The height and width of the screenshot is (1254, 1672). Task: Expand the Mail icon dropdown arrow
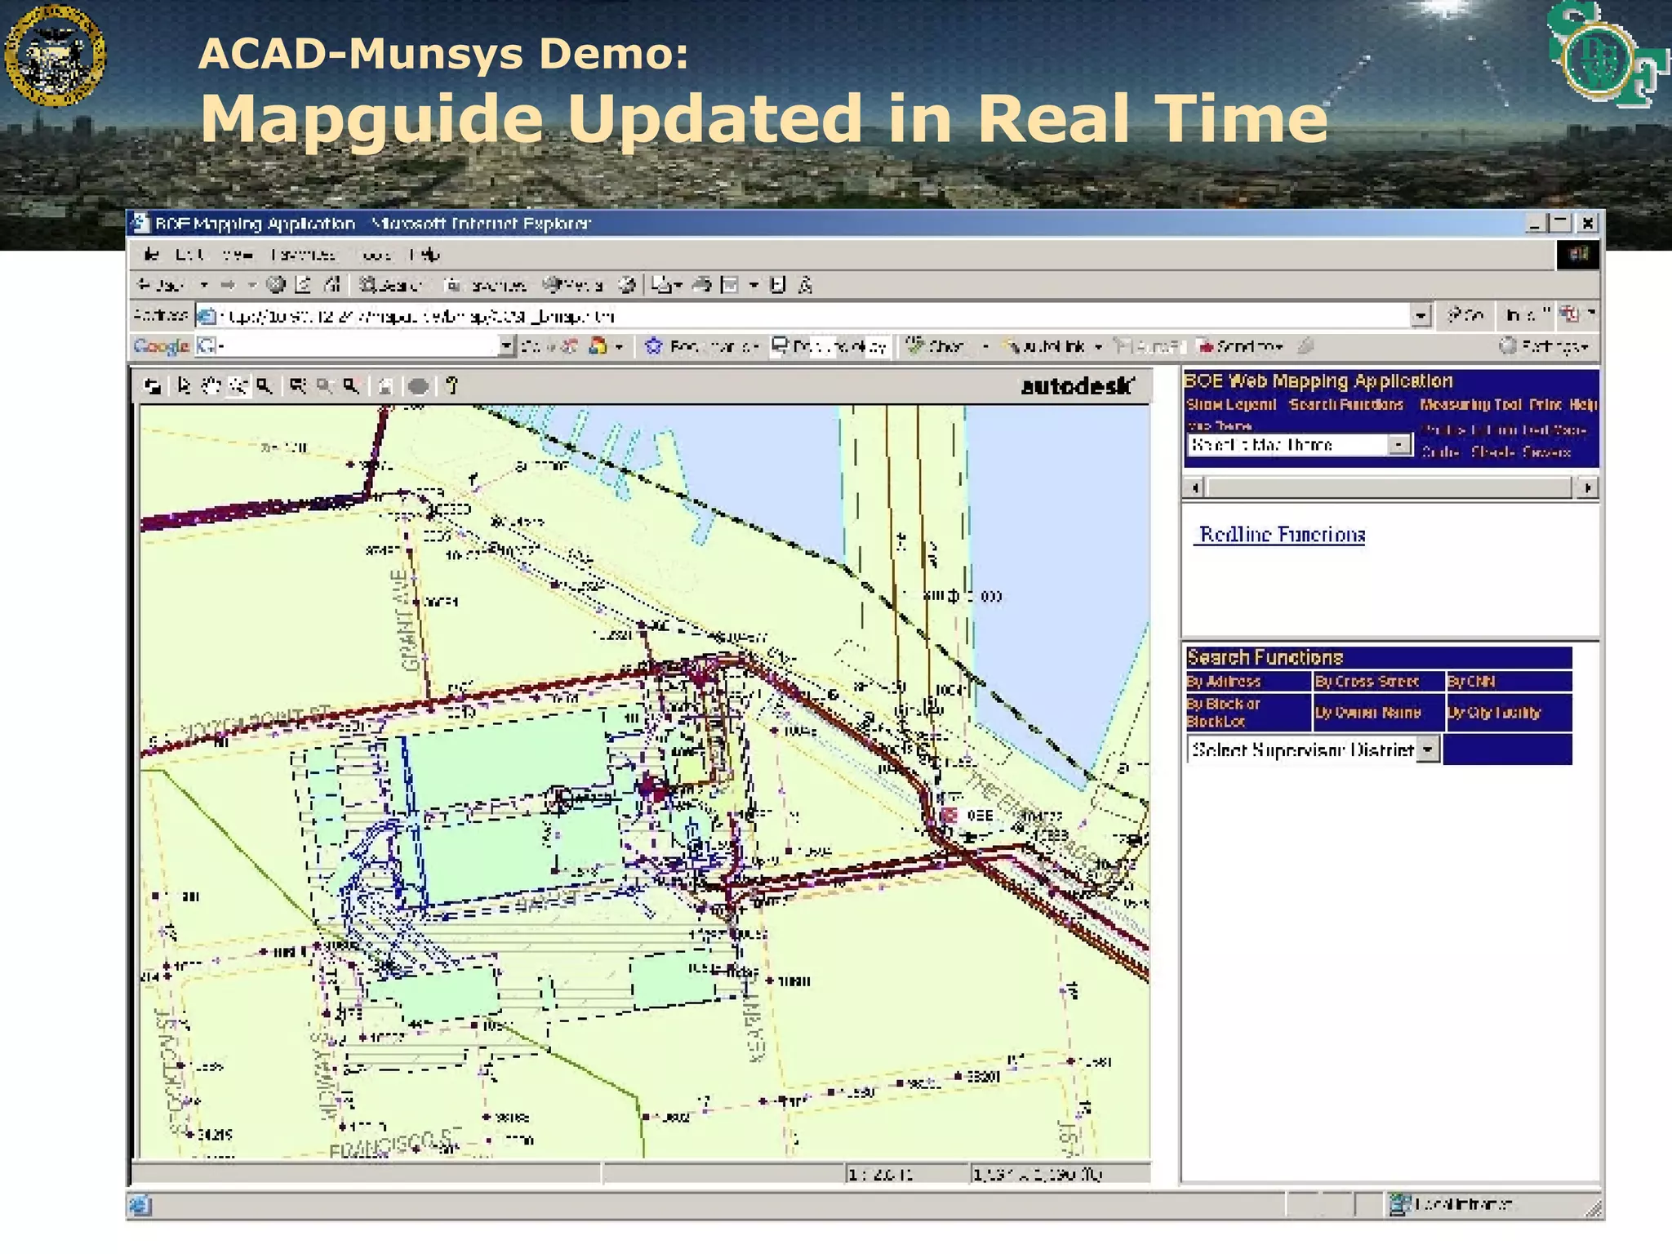coord(678,285)
